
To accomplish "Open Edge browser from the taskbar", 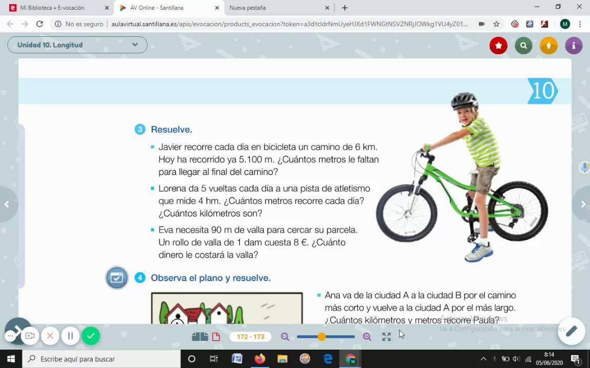I will [328, 359].
